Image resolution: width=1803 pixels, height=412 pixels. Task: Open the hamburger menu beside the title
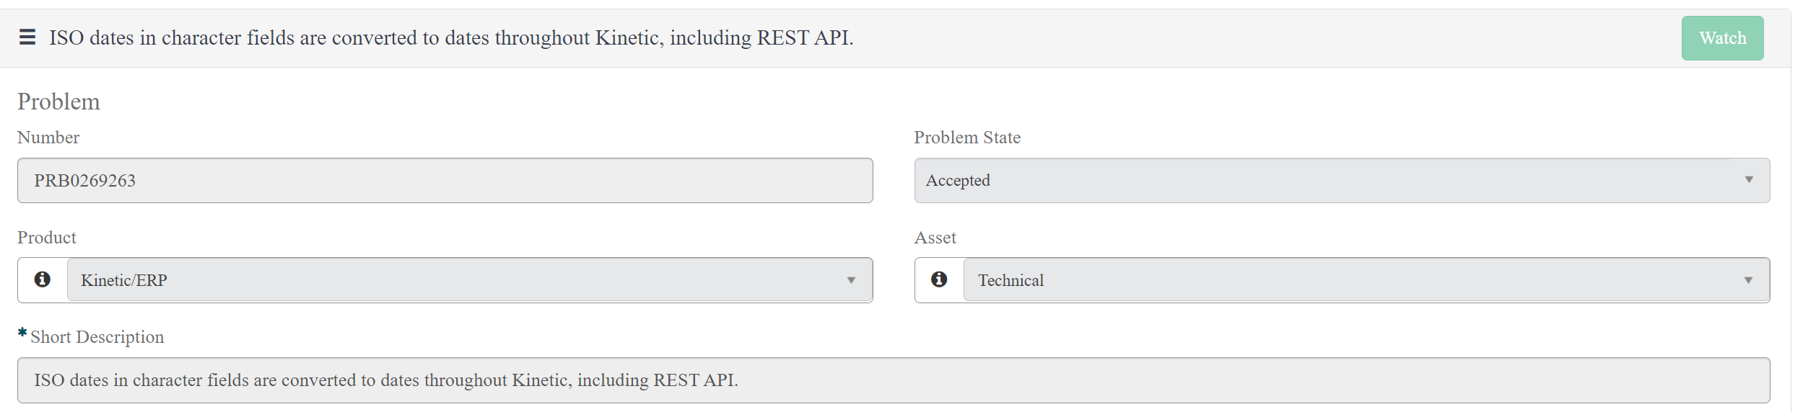[27, 37]
